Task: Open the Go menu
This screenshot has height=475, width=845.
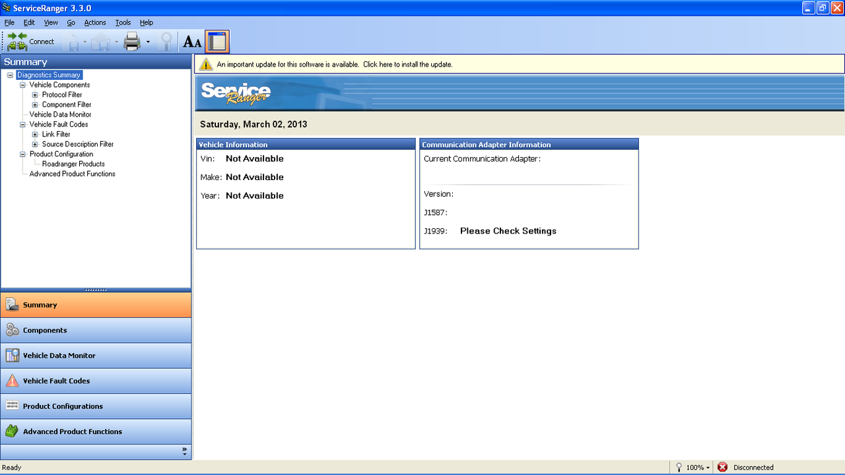Action: pyautogui.click(x=71, y=22)
